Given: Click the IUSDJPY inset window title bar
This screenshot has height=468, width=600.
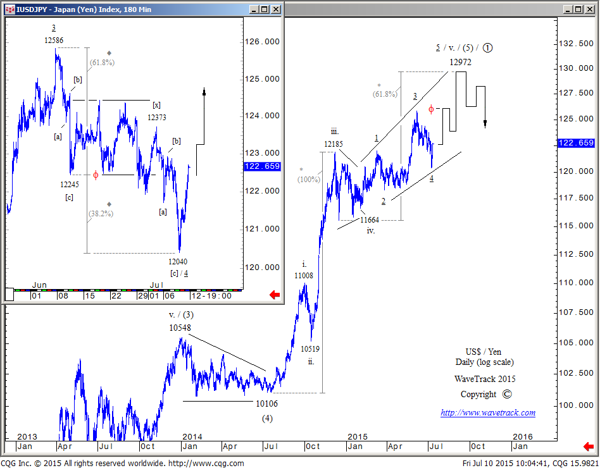Looking at the screenshot, I should coord(127,9).
